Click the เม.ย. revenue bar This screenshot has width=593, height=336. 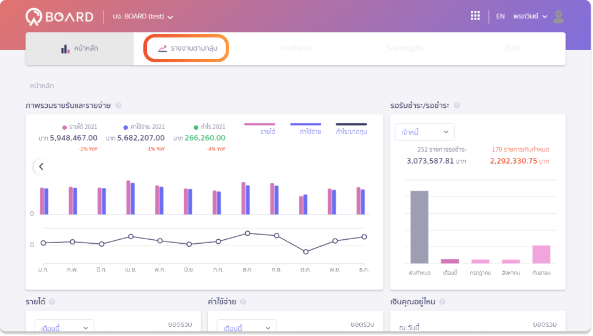[128, 198]
